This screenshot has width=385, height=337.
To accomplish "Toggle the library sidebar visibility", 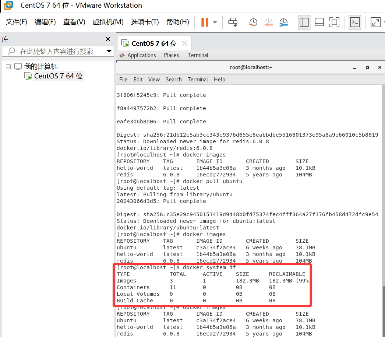I will [304, 22].
